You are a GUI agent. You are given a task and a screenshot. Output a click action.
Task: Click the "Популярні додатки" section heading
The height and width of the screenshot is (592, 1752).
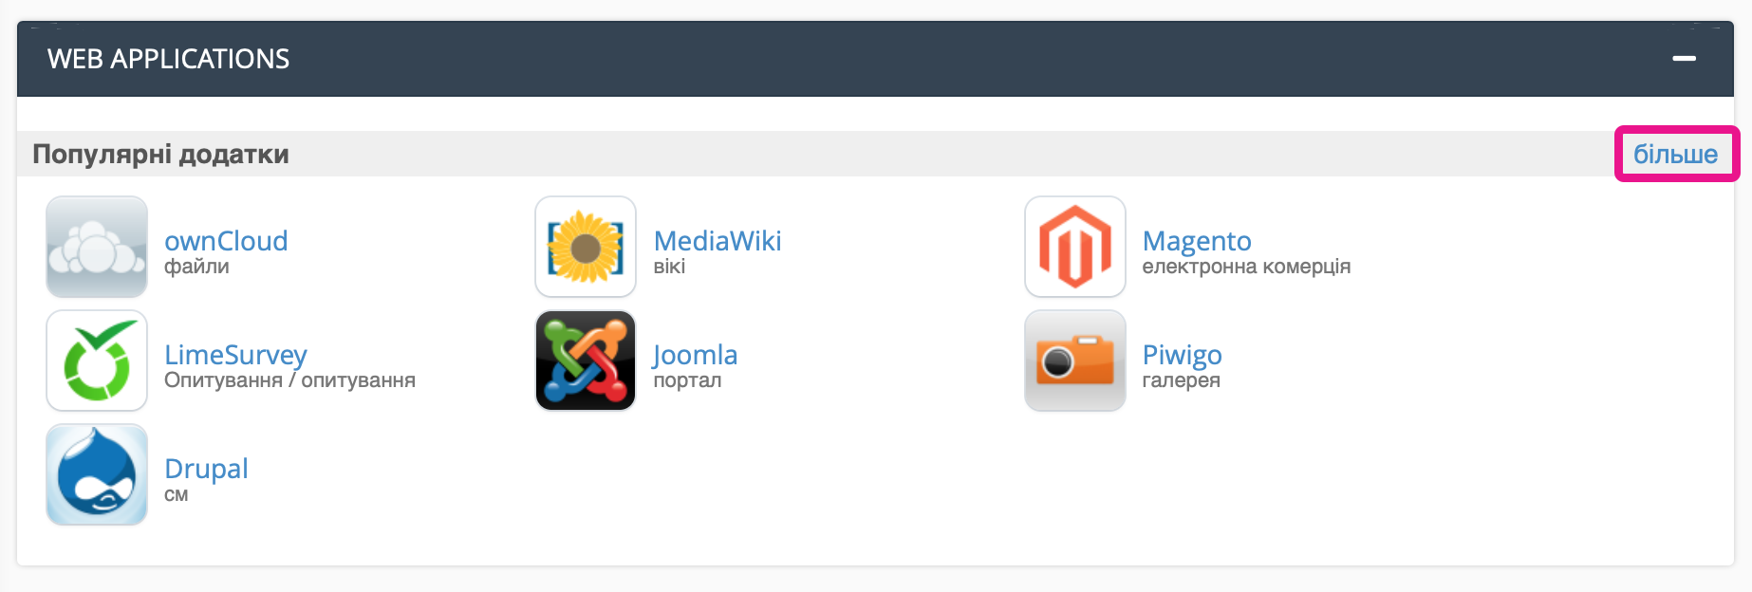(160, 154)
